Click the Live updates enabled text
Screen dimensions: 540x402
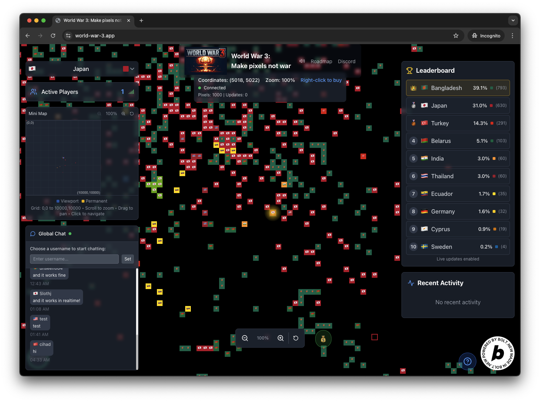458,259
